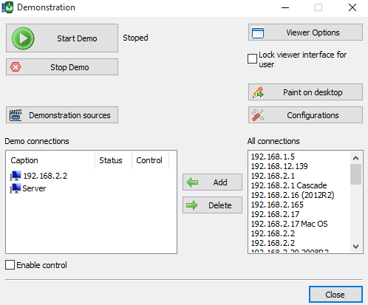Image resolution: width=368 pixels, height=305 pixels.
Task: Click the Close button
Action: coord(335,295)
